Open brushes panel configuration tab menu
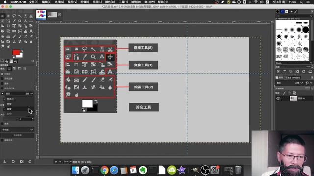 point(312,12)
